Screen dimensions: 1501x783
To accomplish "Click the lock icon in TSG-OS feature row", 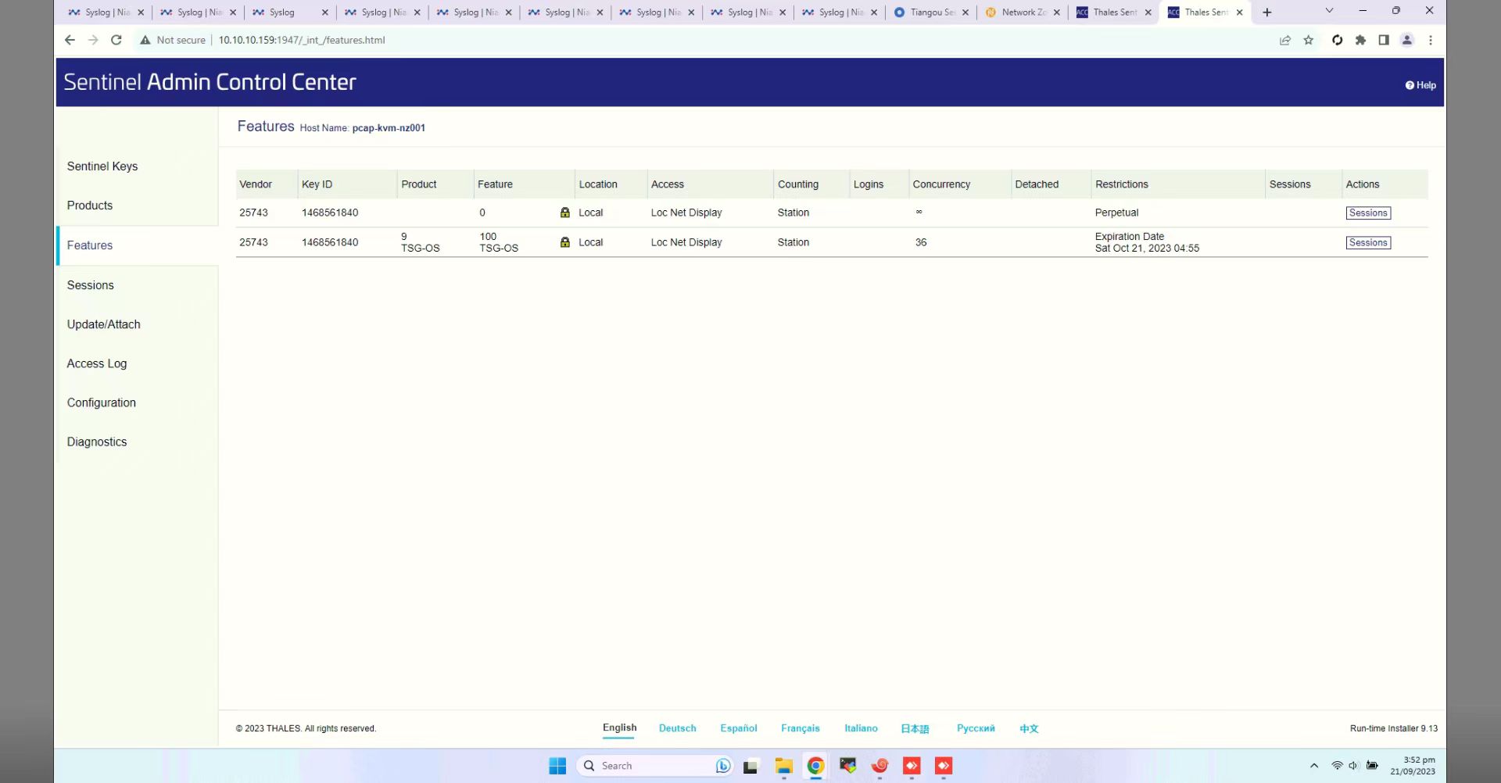I will point(564,242).
